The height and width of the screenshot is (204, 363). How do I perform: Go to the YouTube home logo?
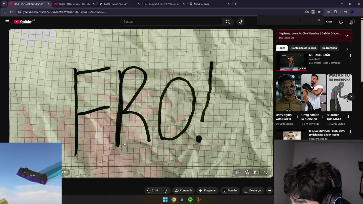coord(23,22)
